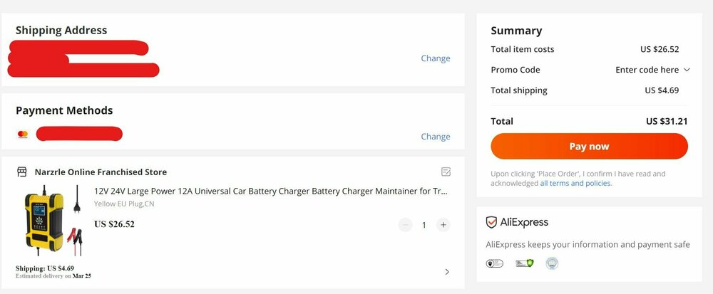Click the first oval security badge
The width and height of the screenshot is (713, 294).
click(494, 263)
